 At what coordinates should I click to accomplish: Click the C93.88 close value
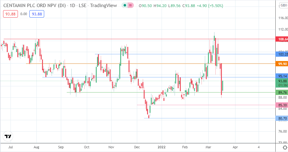[188, 6]
